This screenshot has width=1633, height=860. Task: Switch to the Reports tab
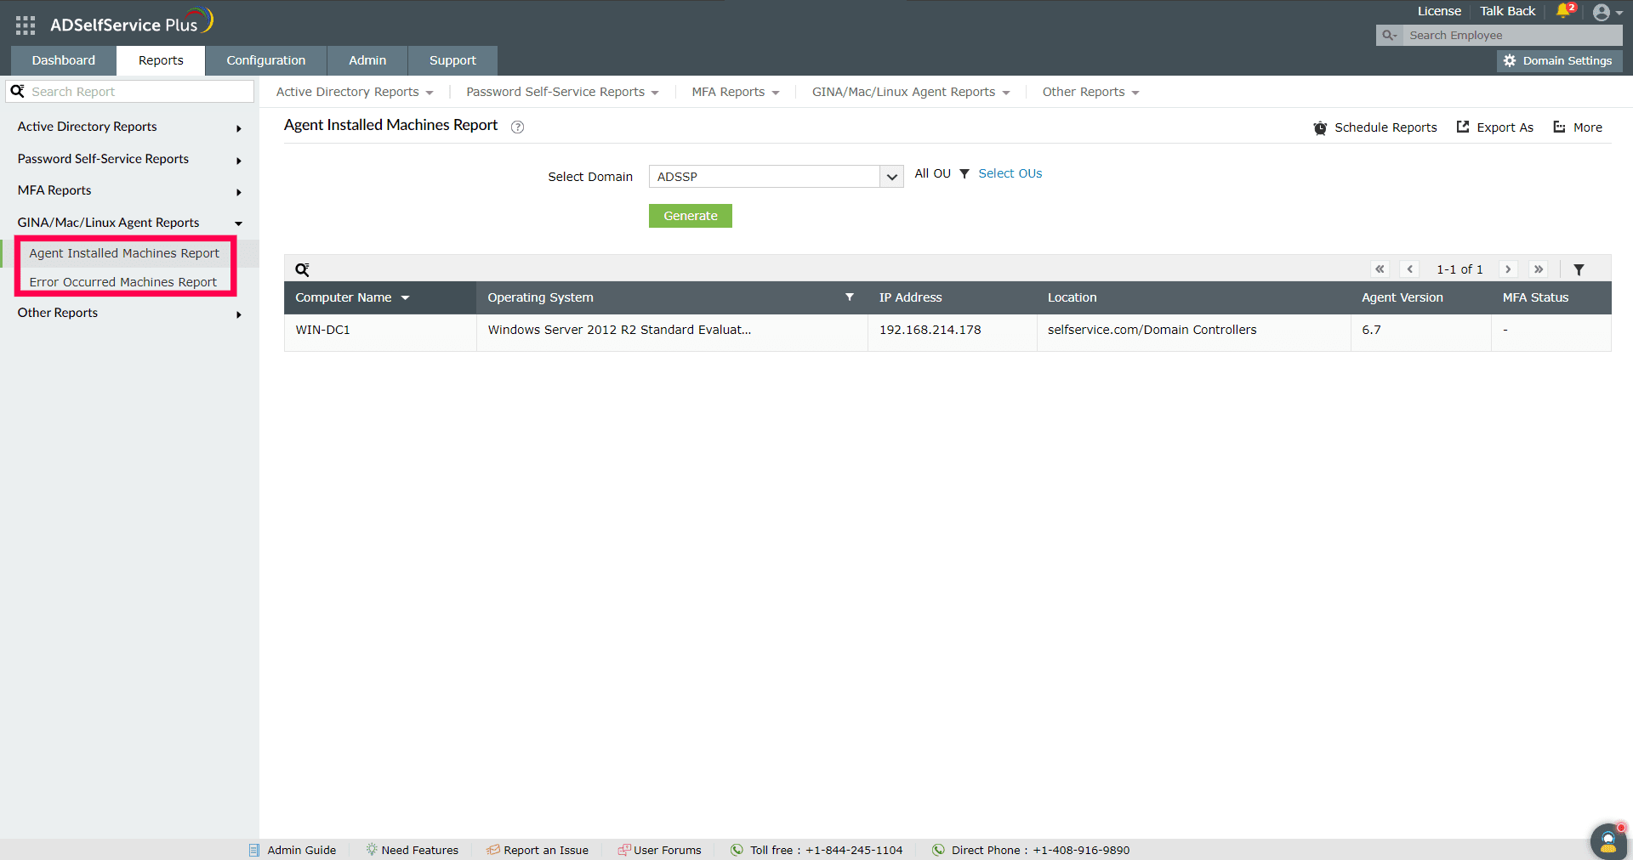[161, 60]
